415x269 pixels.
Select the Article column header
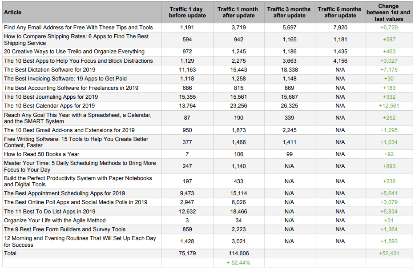[82, 12]
